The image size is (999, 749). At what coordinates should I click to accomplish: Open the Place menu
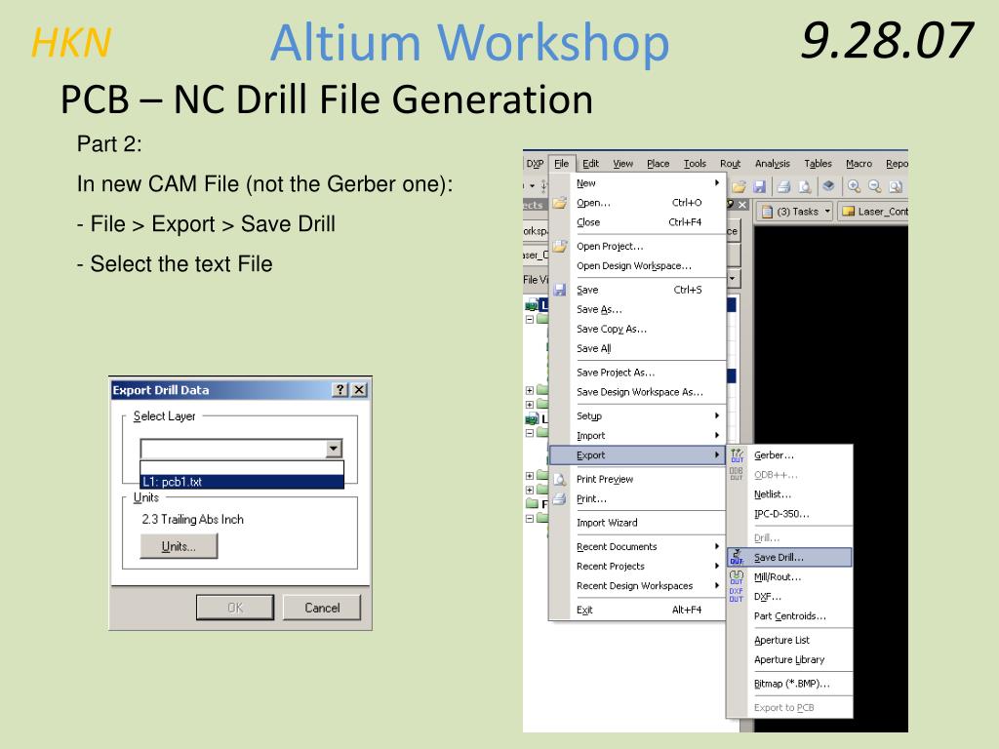[x=659, y=164]
